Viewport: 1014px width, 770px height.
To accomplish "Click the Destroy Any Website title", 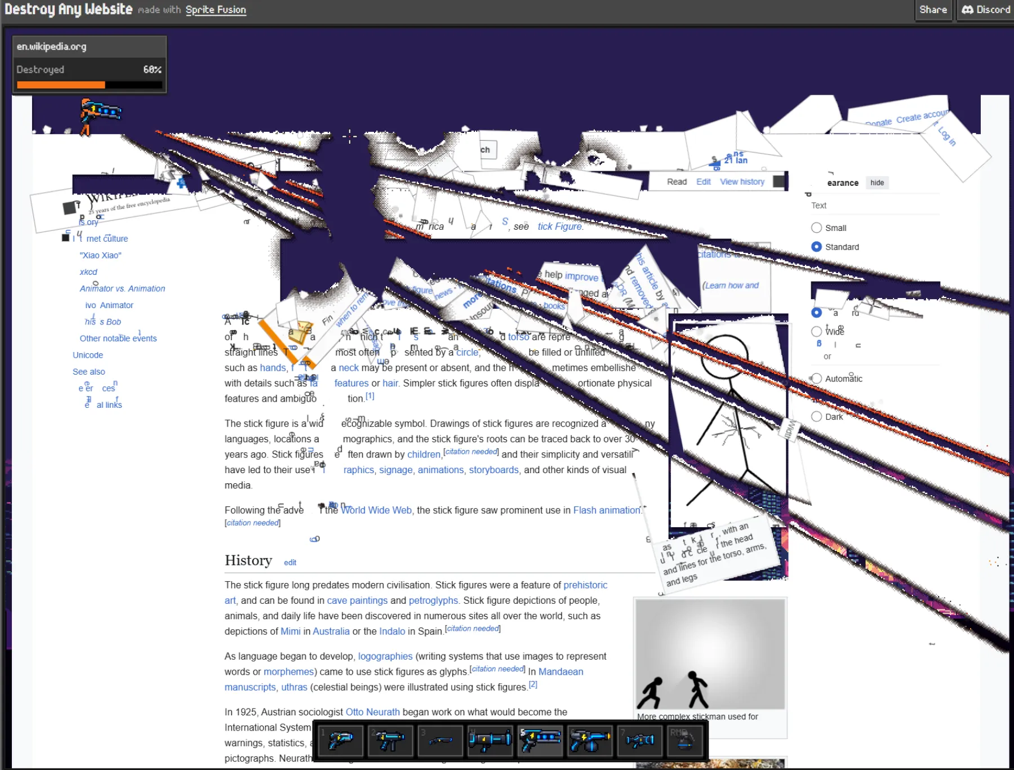I will pos(68,9).
